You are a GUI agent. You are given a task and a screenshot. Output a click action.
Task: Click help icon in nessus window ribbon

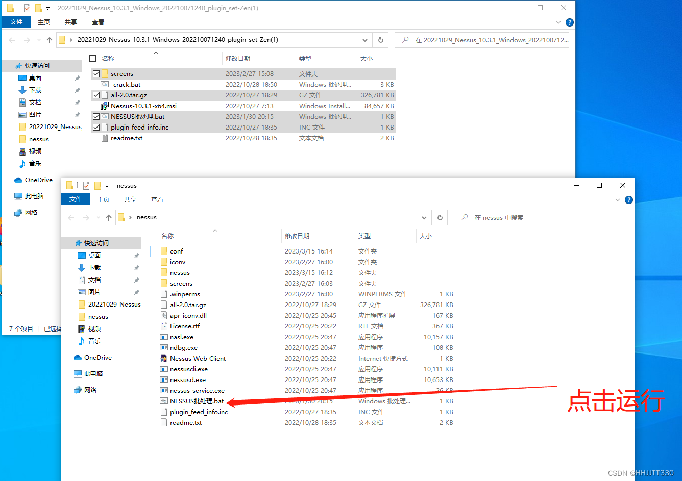point(629,200)
